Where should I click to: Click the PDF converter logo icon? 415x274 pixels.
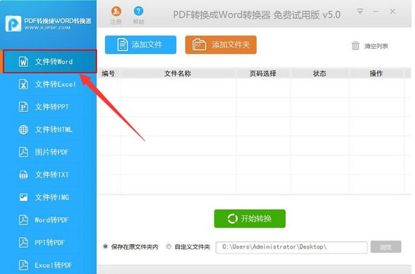[x=13, y=24]
